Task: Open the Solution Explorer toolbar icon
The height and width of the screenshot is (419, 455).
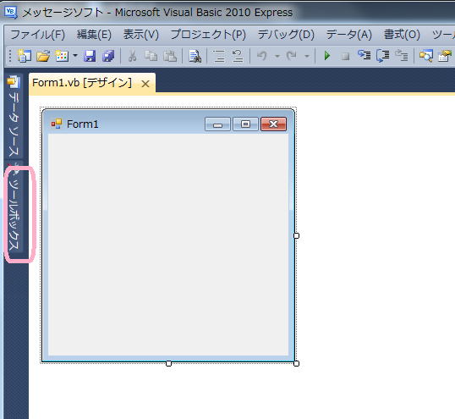Action: coord(426,56)
